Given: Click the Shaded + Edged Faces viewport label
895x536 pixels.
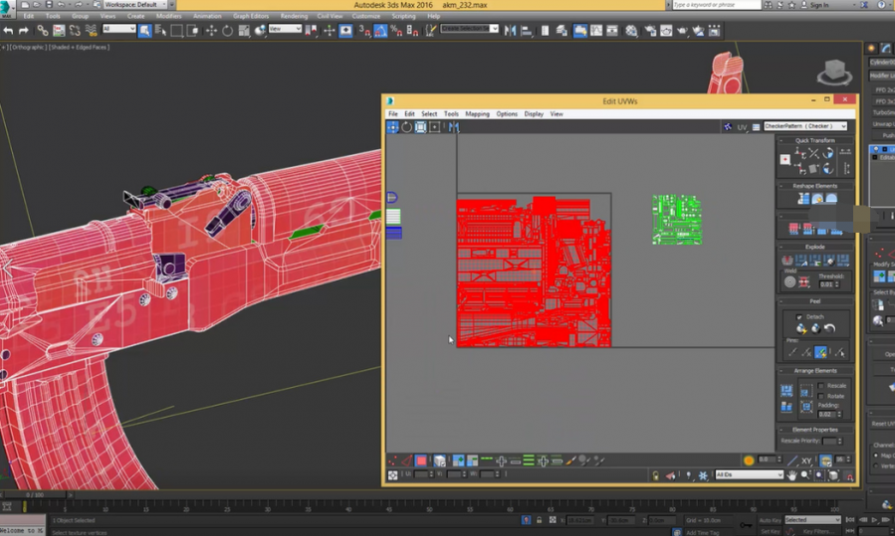Looking at the screenshot, I should point(79,48).
